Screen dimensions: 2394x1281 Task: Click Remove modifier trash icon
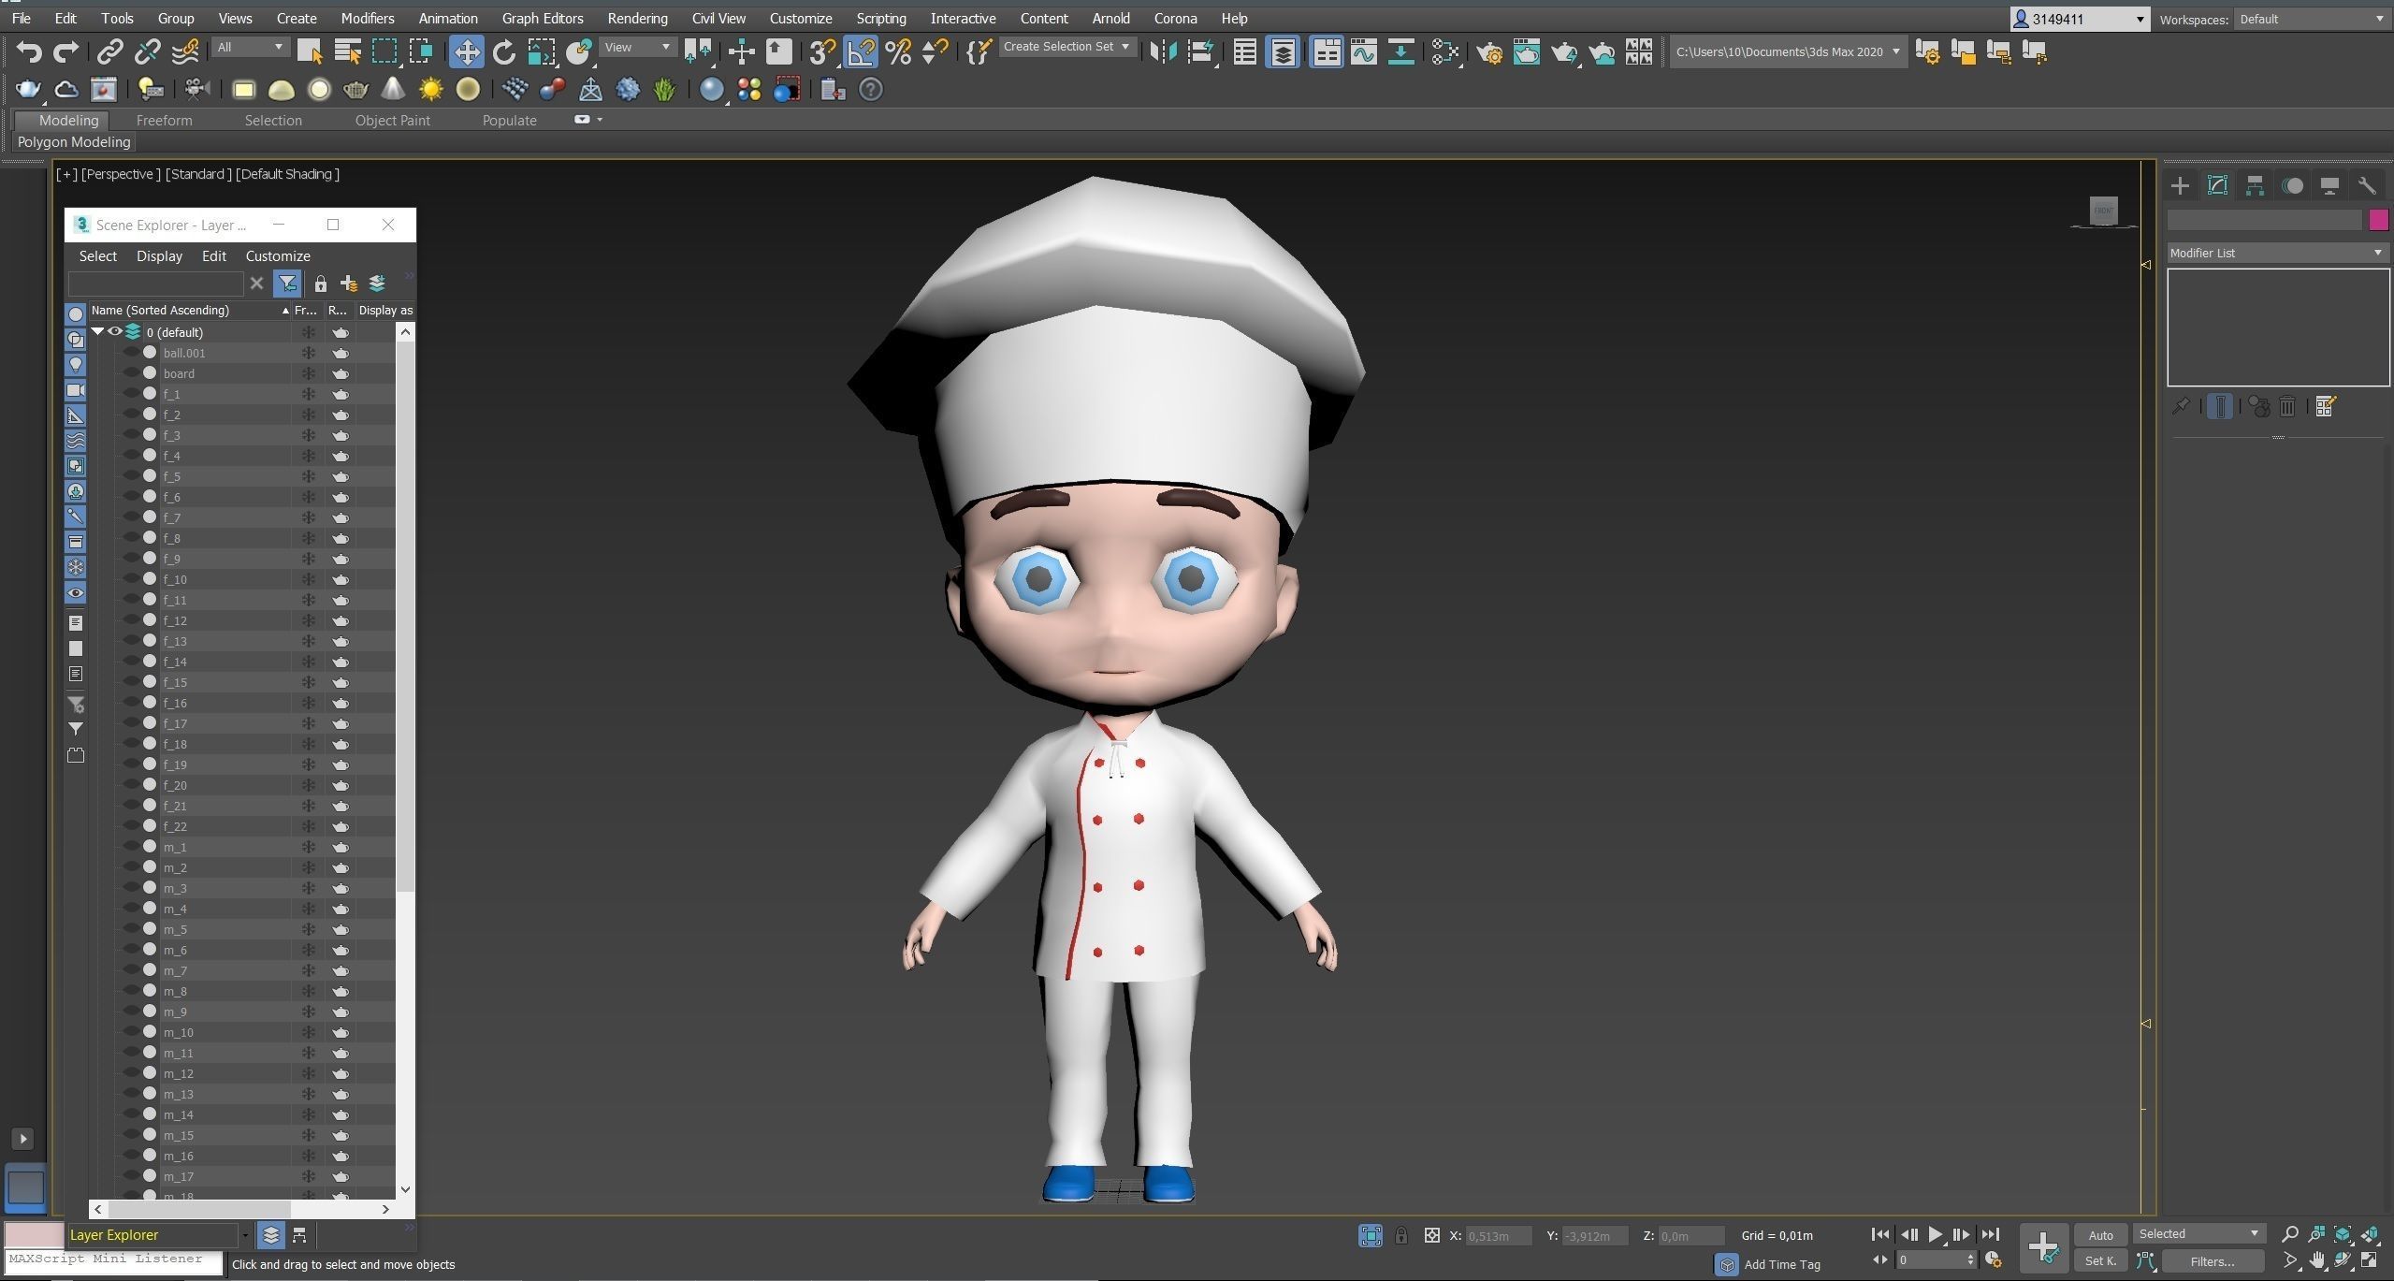pos(2287,406)
